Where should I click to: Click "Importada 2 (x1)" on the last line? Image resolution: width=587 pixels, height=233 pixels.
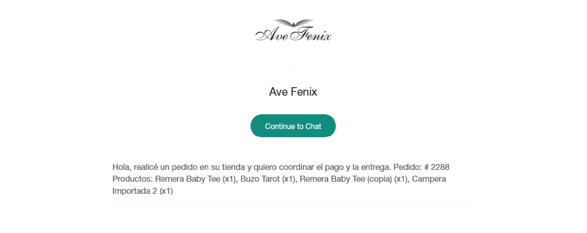coord(143,190)
